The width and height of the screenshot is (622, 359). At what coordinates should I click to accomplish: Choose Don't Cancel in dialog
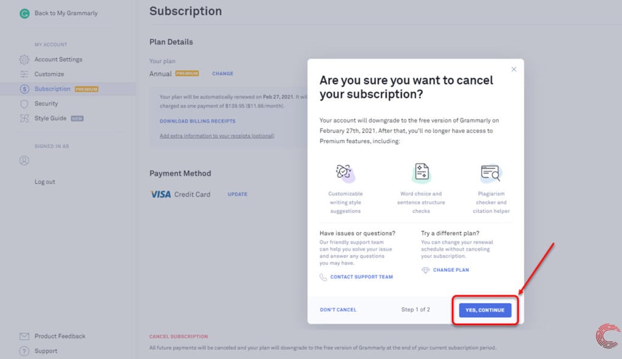[338, 310]
